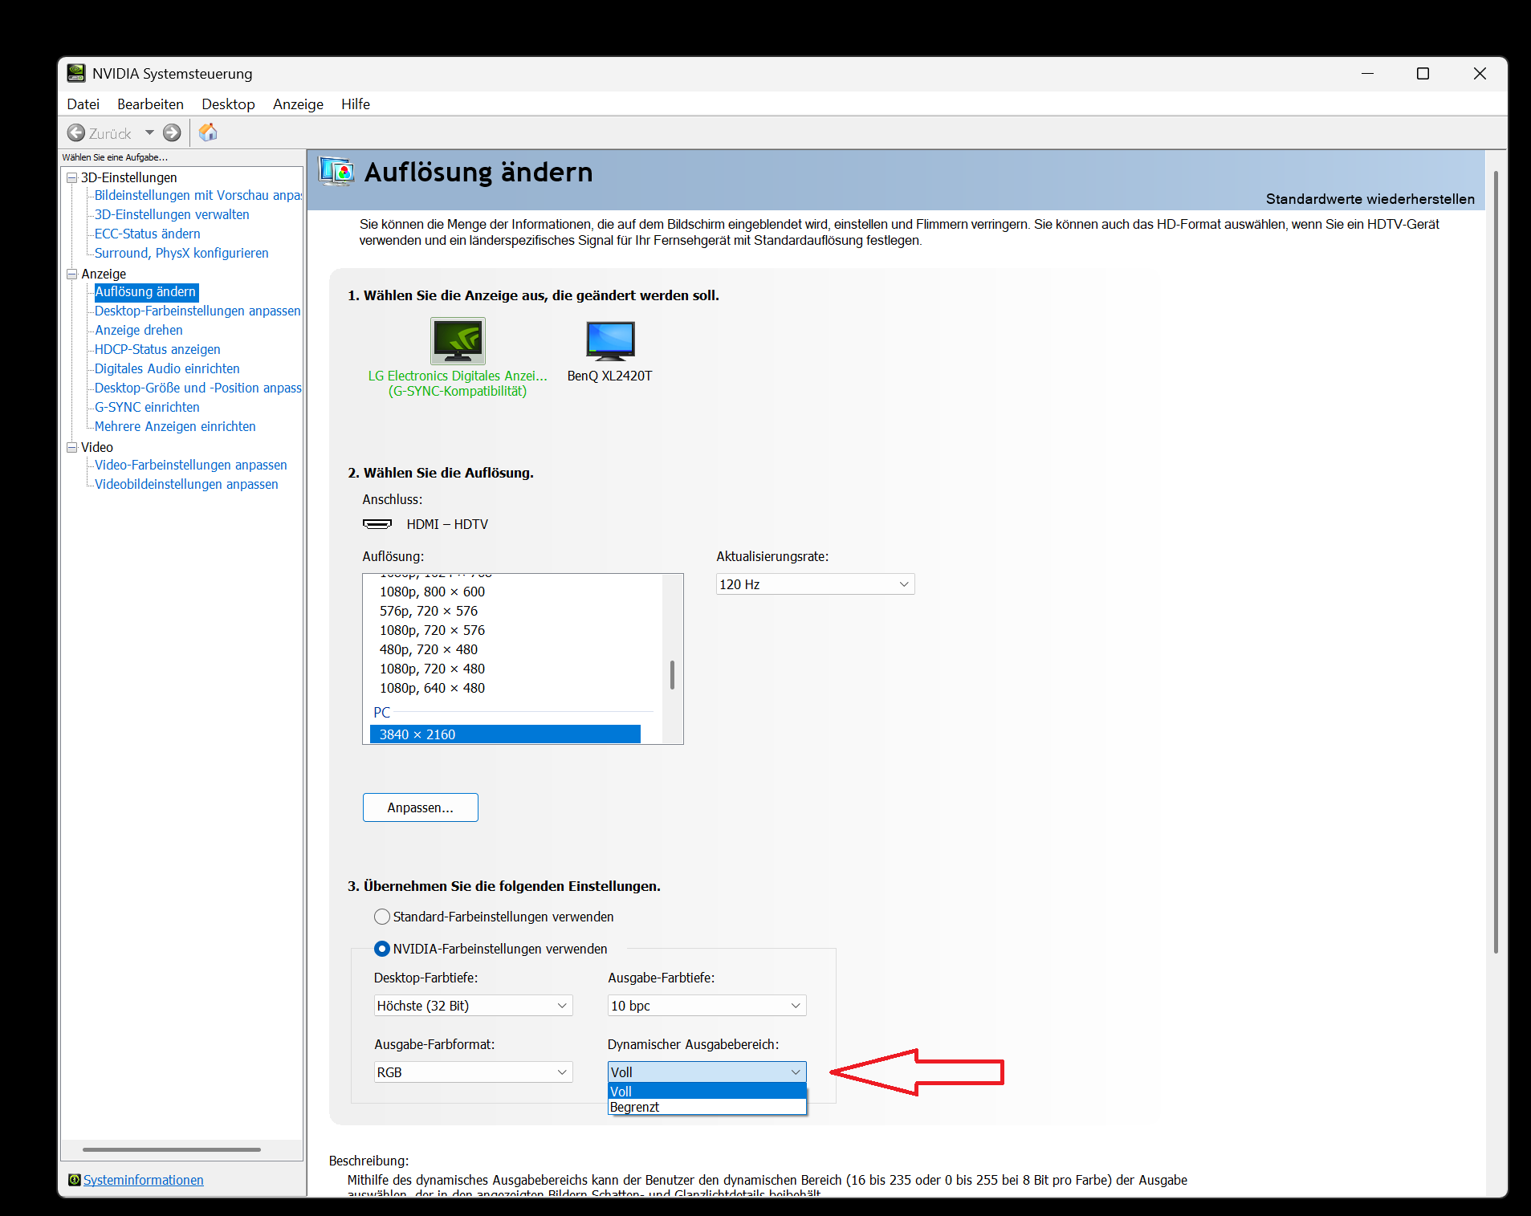The width and height of the screenshot is (1531, 1216).
Task: Select the LG Electronics display icon
Action: tap(458, 341)
